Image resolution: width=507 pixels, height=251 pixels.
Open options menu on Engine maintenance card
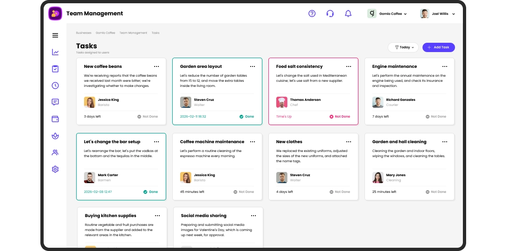(x=445, y=66)
